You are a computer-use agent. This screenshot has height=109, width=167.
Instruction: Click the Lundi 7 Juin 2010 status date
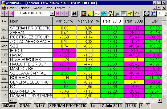coord(106,106)
